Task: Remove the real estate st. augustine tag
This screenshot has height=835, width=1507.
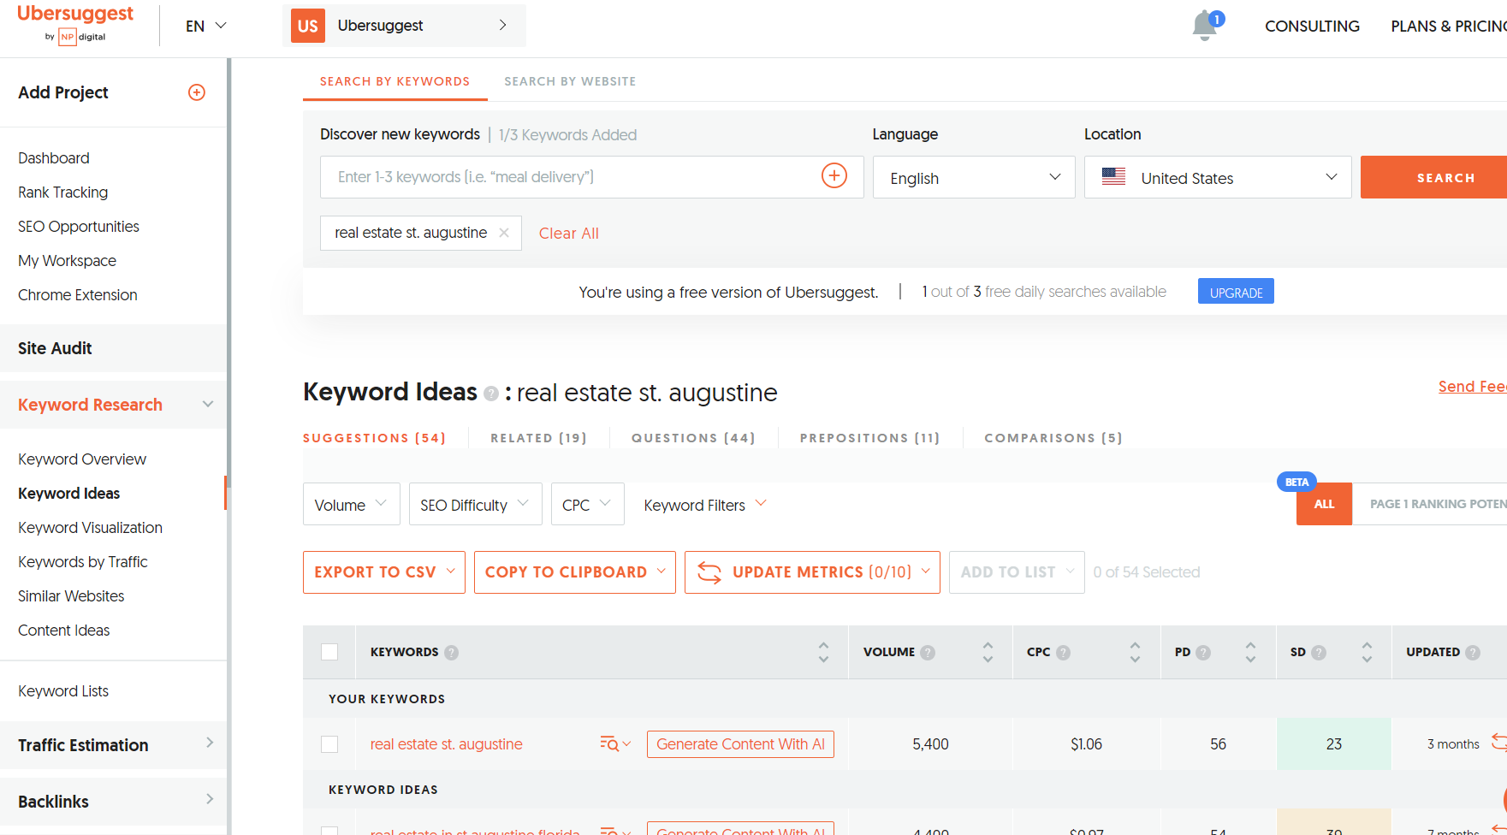Action: click(504, 233)
